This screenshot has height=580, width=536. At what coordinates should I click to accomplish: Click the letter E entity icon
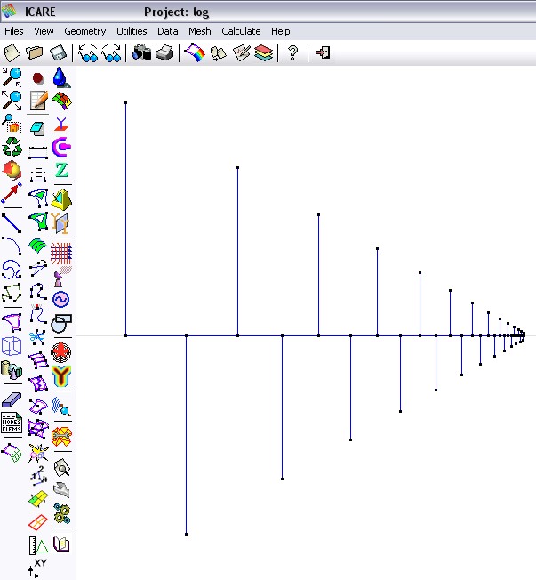pyautogui.click(x=38, y=174)
